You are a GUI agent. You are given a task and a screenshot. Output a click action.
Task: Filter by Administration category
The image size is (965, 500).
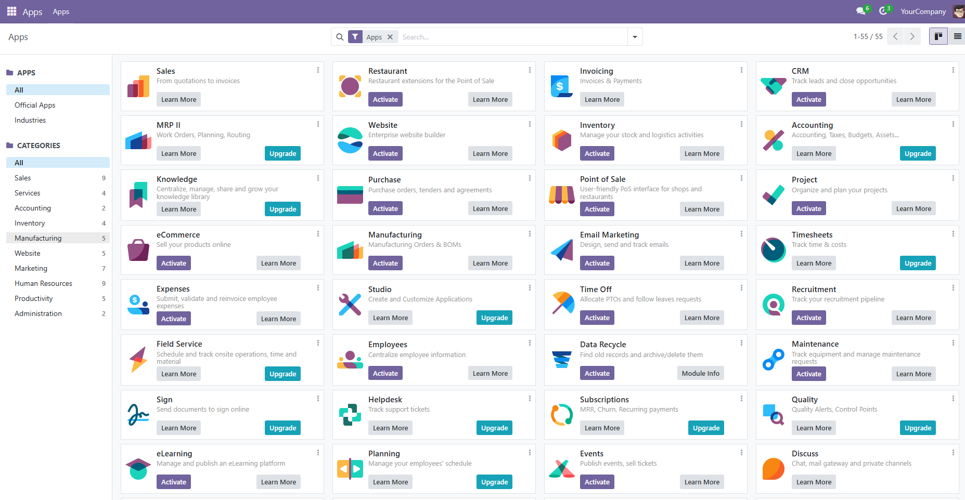click(x=58, y=313)
